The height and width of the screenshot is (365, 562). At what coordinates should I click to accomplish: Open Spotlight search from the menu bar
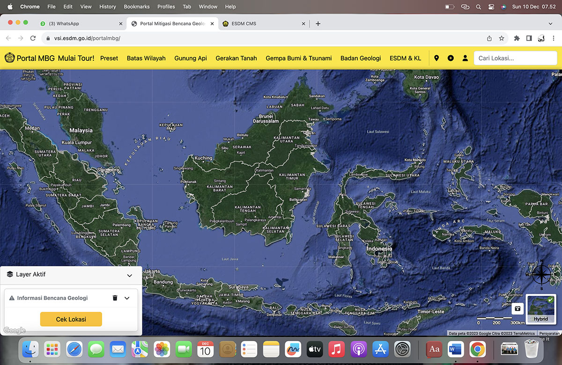[478, 7]
